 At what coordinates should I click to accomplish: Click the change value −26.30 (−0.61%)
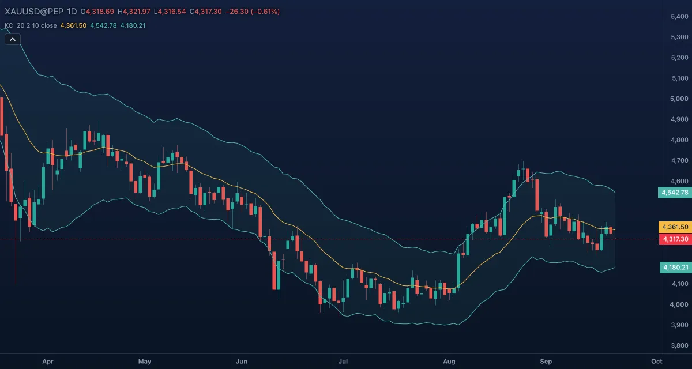(252, 12)
